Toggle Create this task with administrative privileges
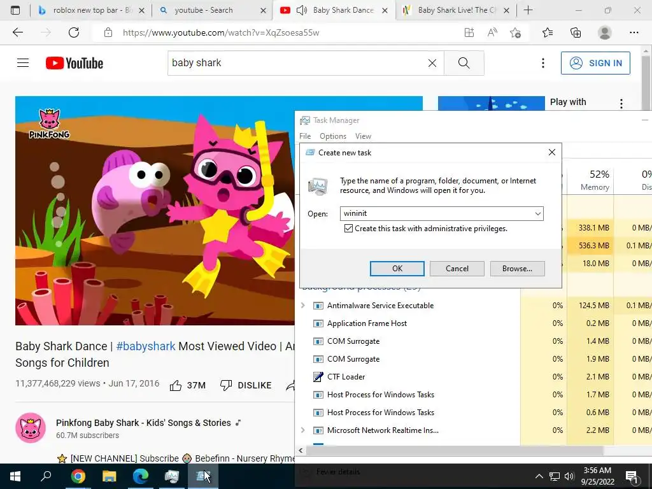Viewport: 652px width, 489px height. coord(348,229)
